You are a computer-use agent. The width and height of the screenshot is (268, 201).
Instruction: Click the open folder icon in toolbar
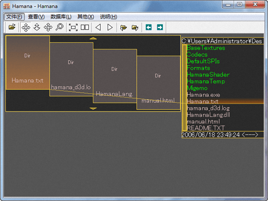[x=12, y=27]
